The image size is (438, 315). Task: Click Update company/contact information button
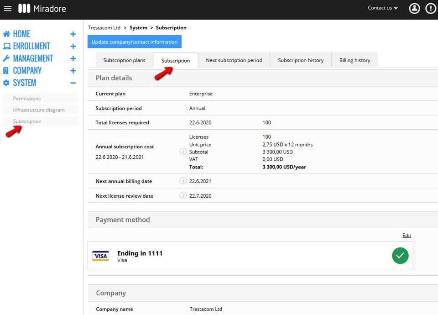[x=135, y=42]
